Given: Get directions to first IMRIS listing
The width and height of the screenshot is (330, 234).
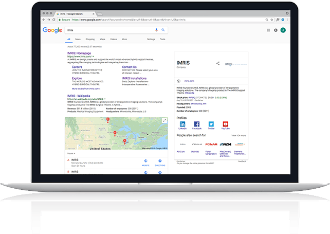Looking at the screenshot, I should click(160, 161).
